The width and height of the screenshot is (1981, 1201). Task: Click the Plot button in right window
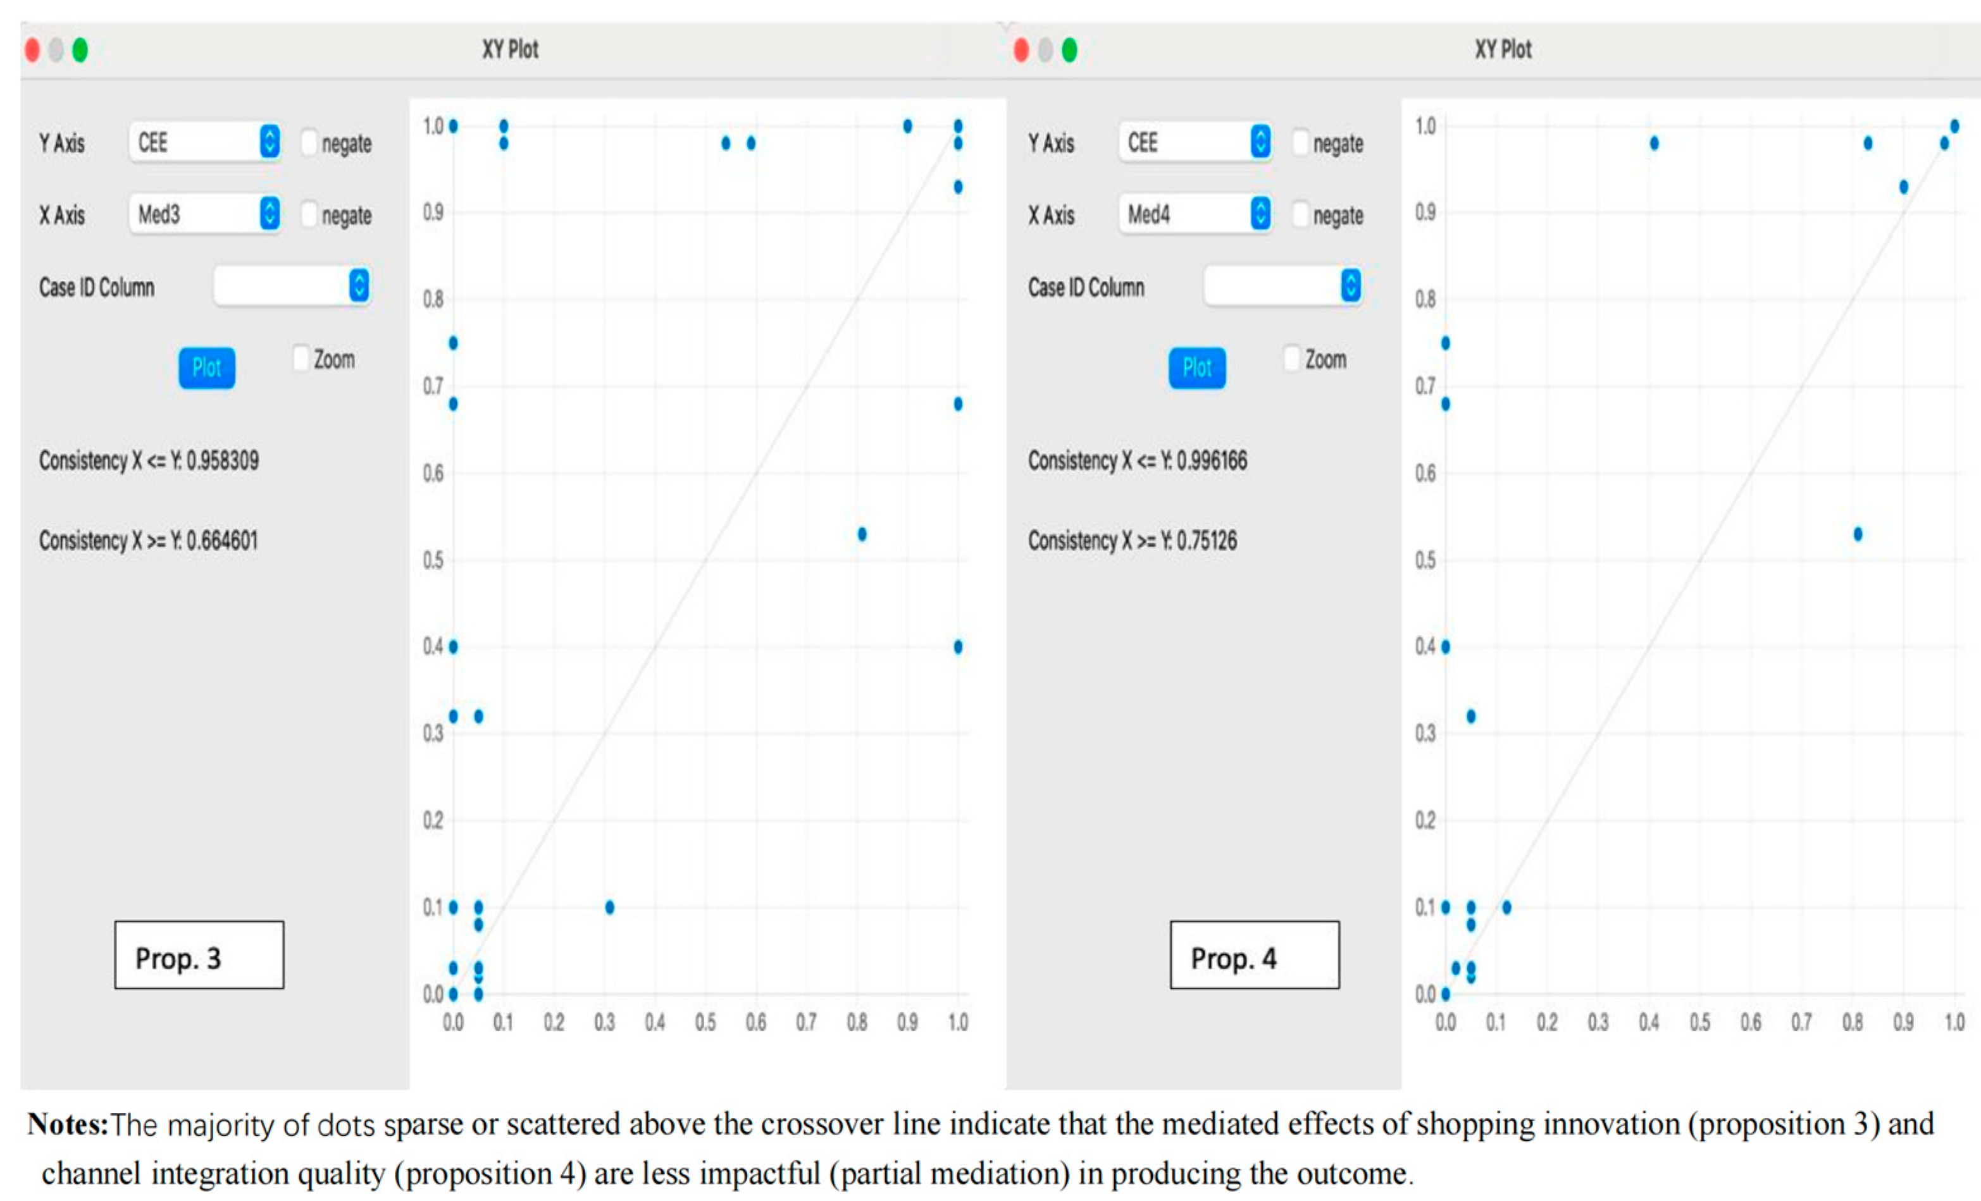1197,368
